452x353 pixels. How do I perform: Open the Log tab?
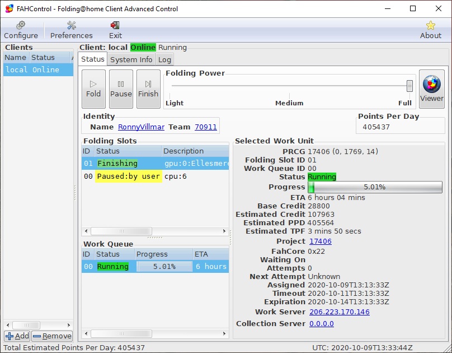164,60
